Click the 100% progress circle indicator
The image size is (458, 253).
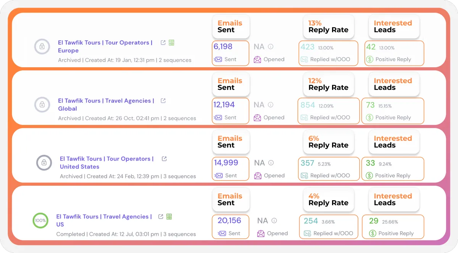coord(40,221)
